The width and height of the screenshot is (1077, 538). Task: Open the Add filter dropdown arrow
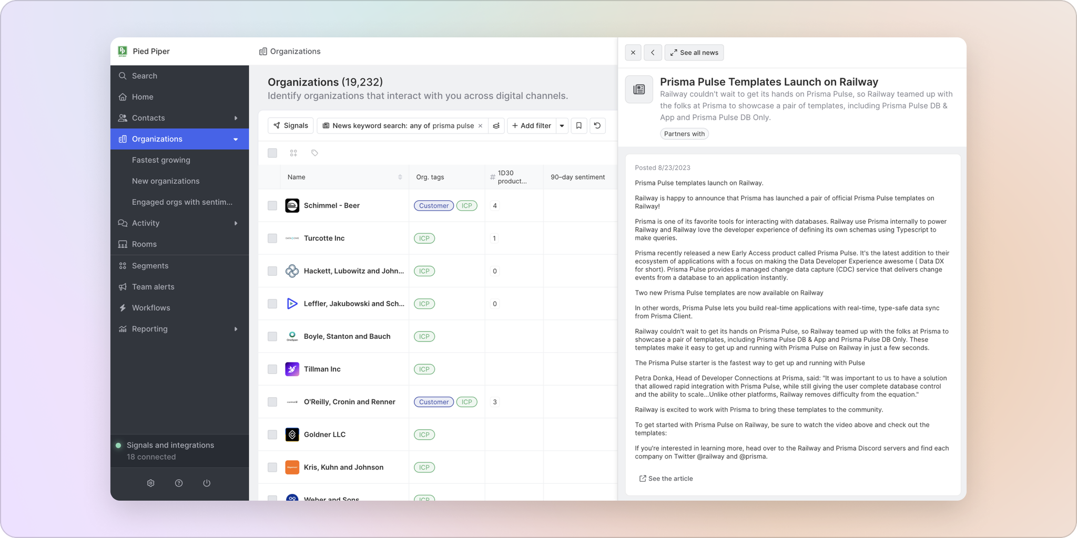(x=562, y=126)
